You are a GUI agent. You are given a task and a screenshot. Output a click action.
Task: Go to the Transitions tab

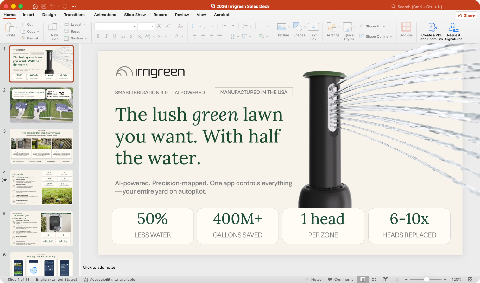click(75, 15)
